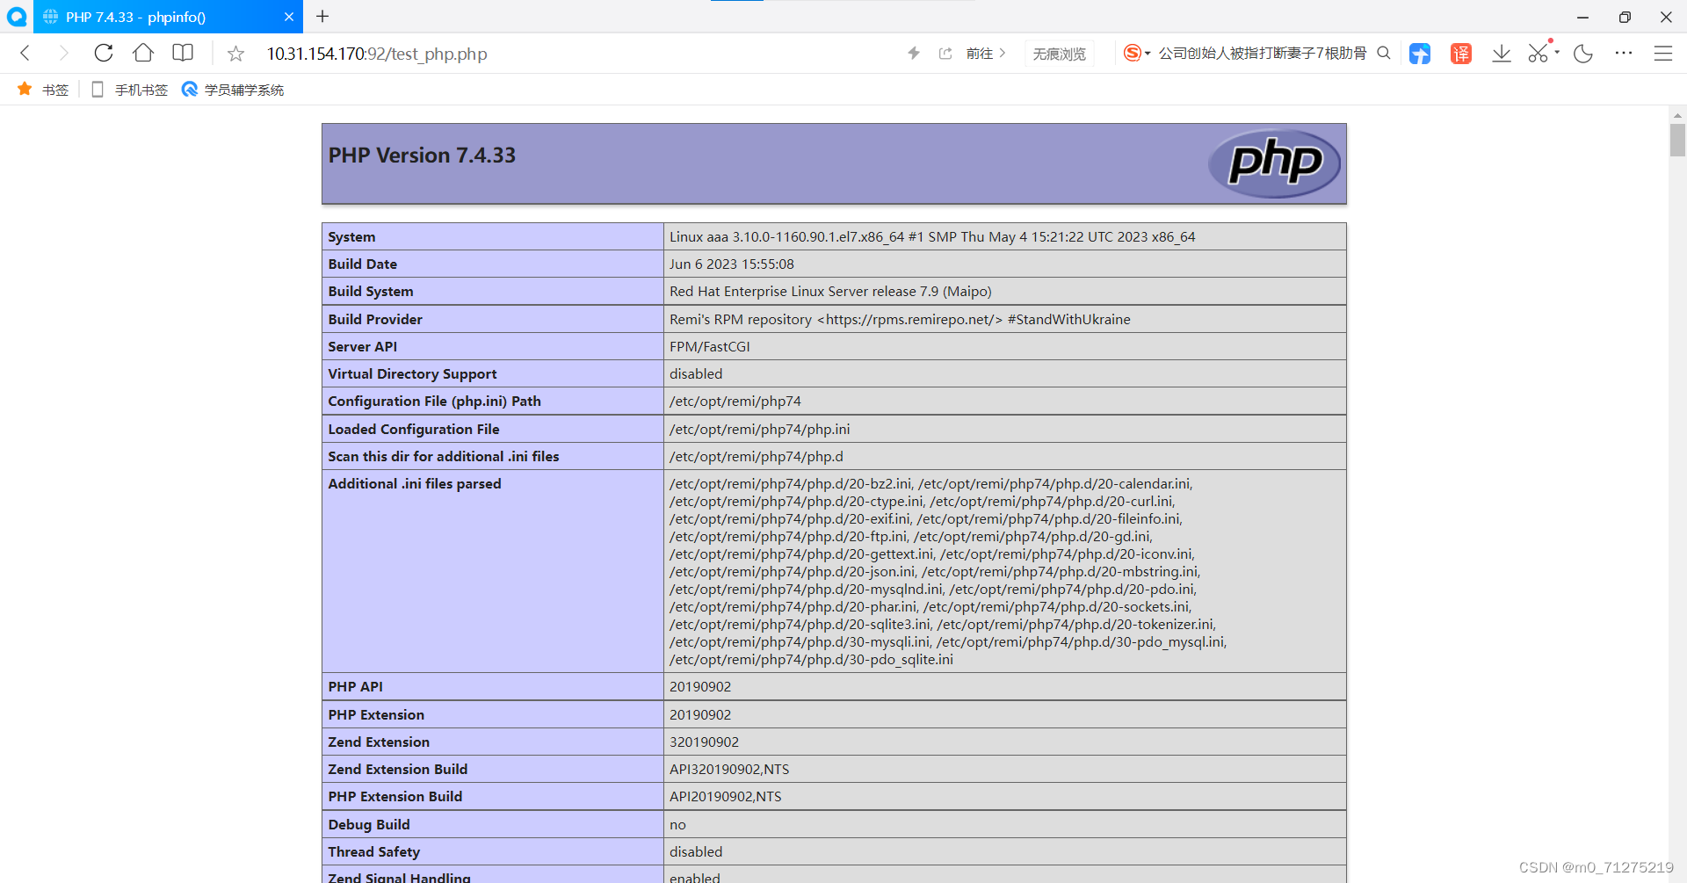Viewport: 1687px width, 883px height.
Task: Go back to the previous page
Action: (25, 54)
